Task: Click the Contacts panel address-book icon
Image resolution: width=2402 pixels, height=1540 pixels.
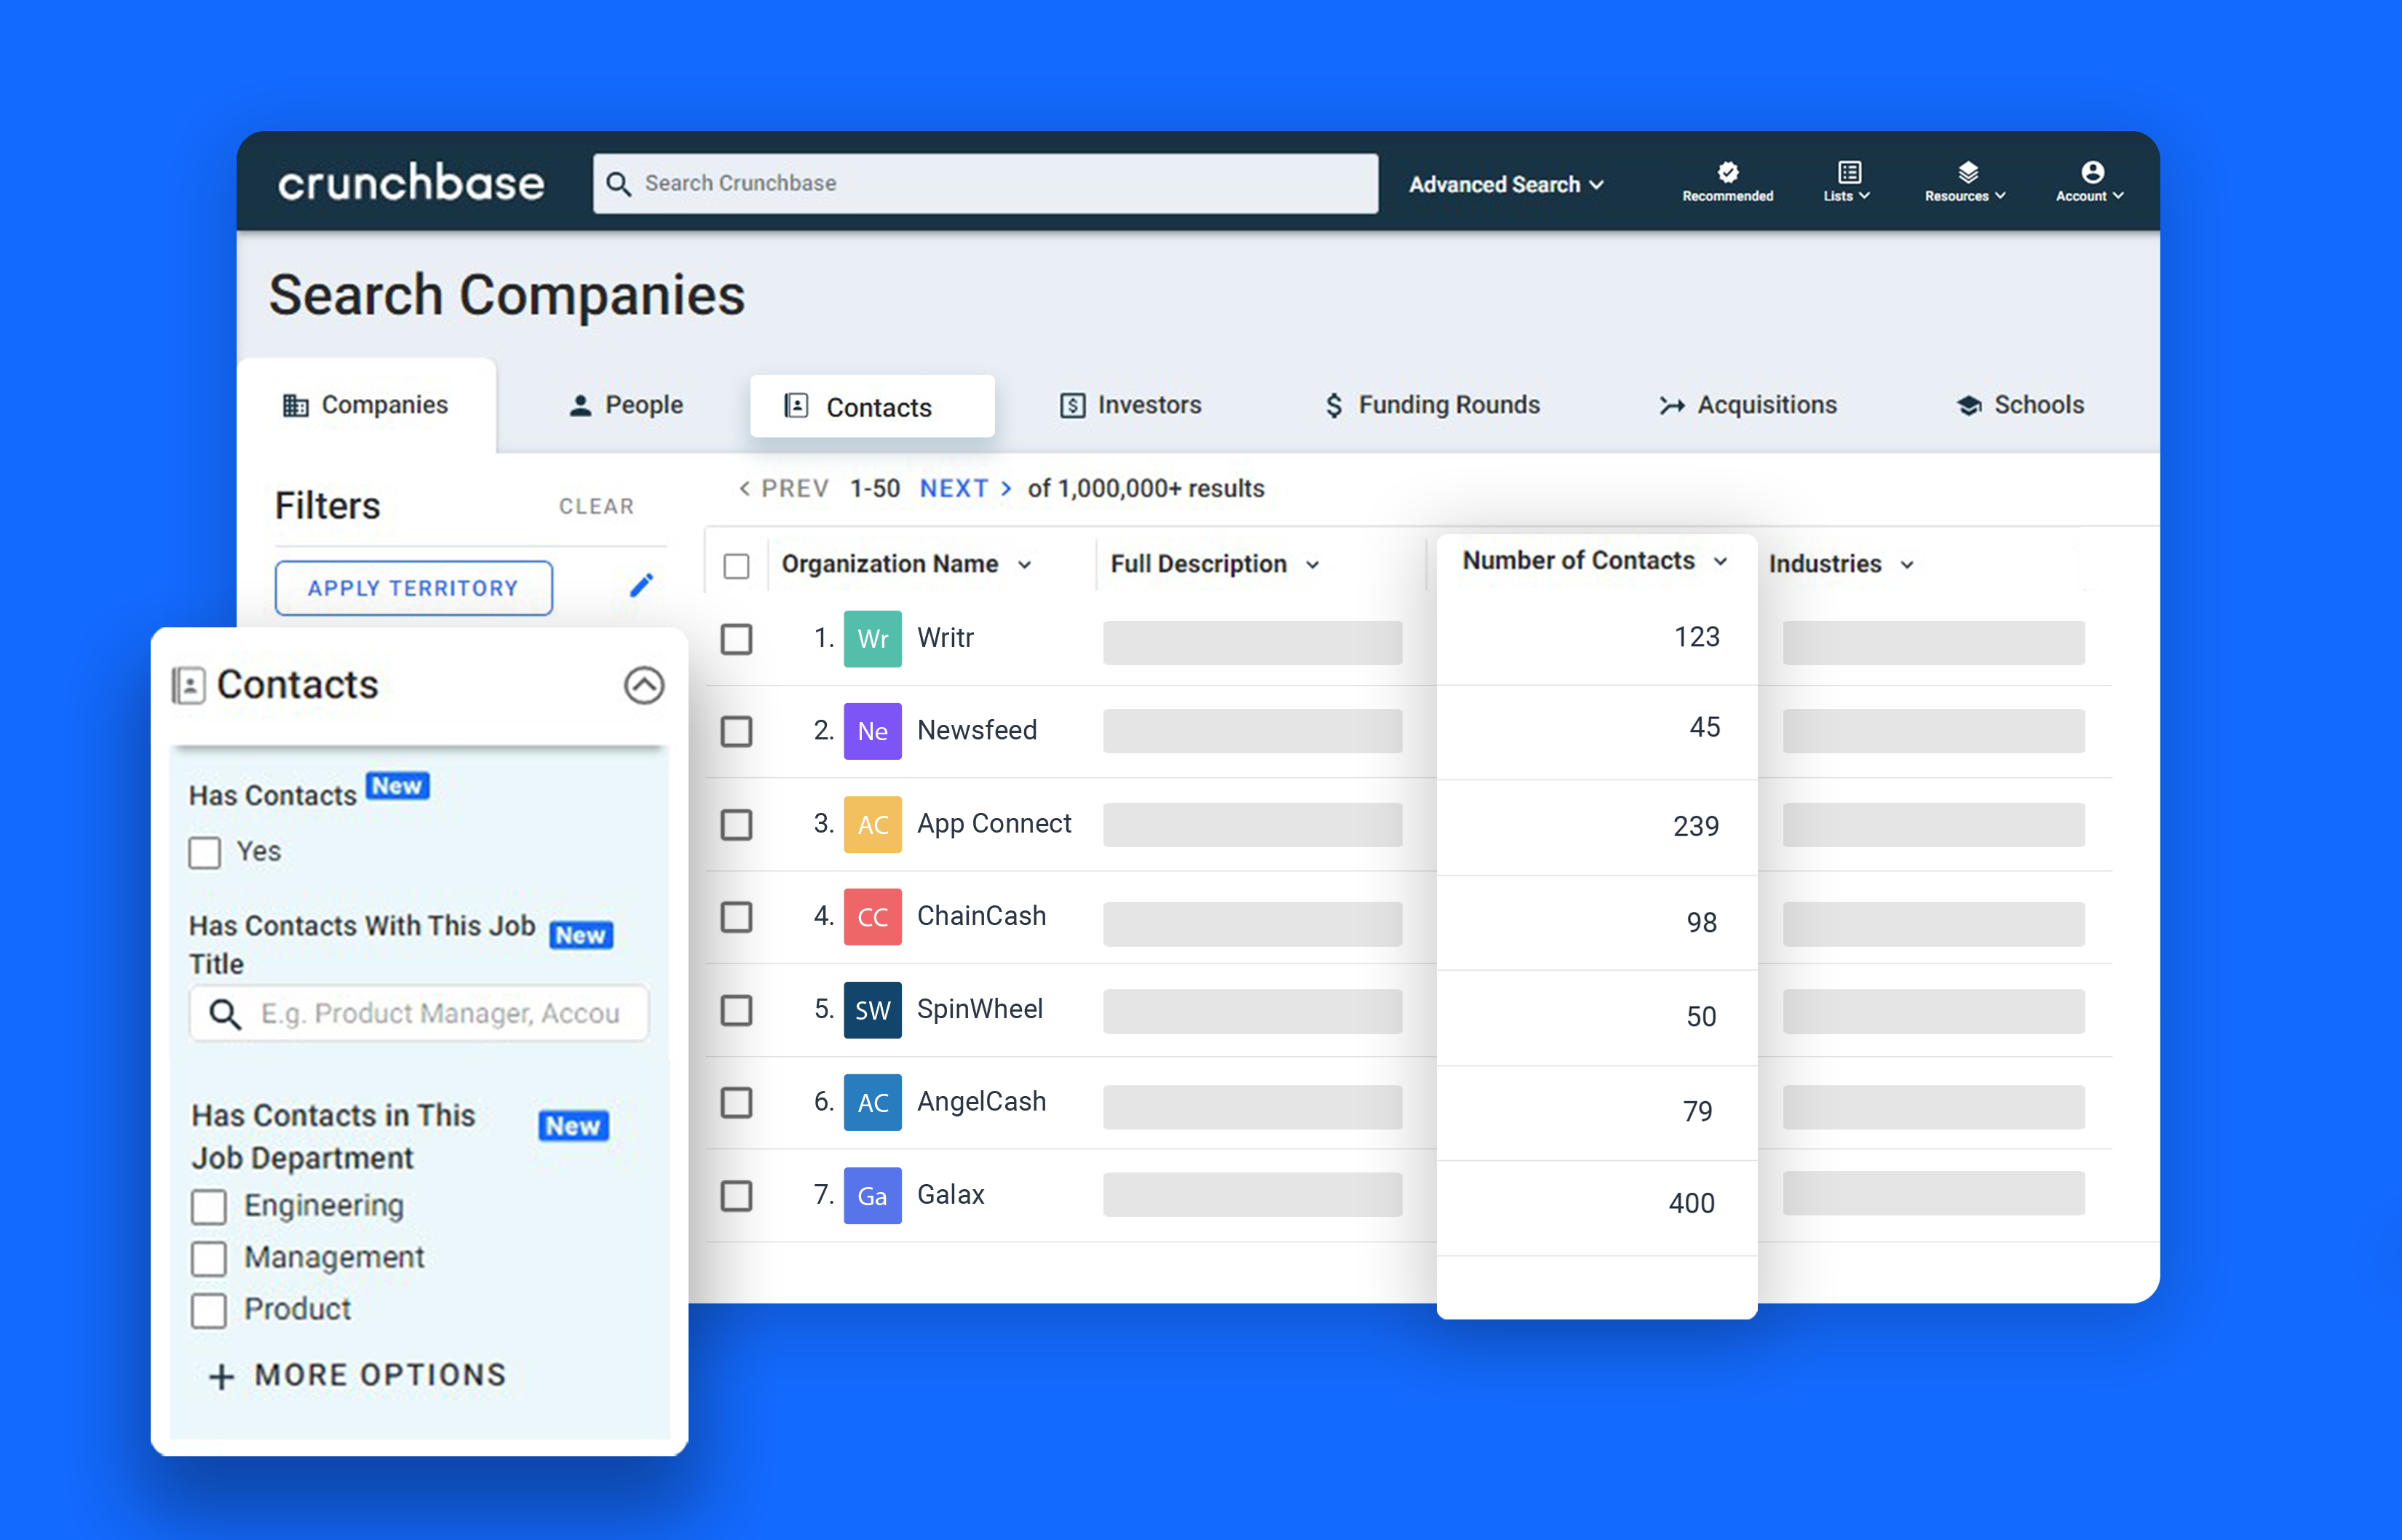Action: (x=189, y=684)
